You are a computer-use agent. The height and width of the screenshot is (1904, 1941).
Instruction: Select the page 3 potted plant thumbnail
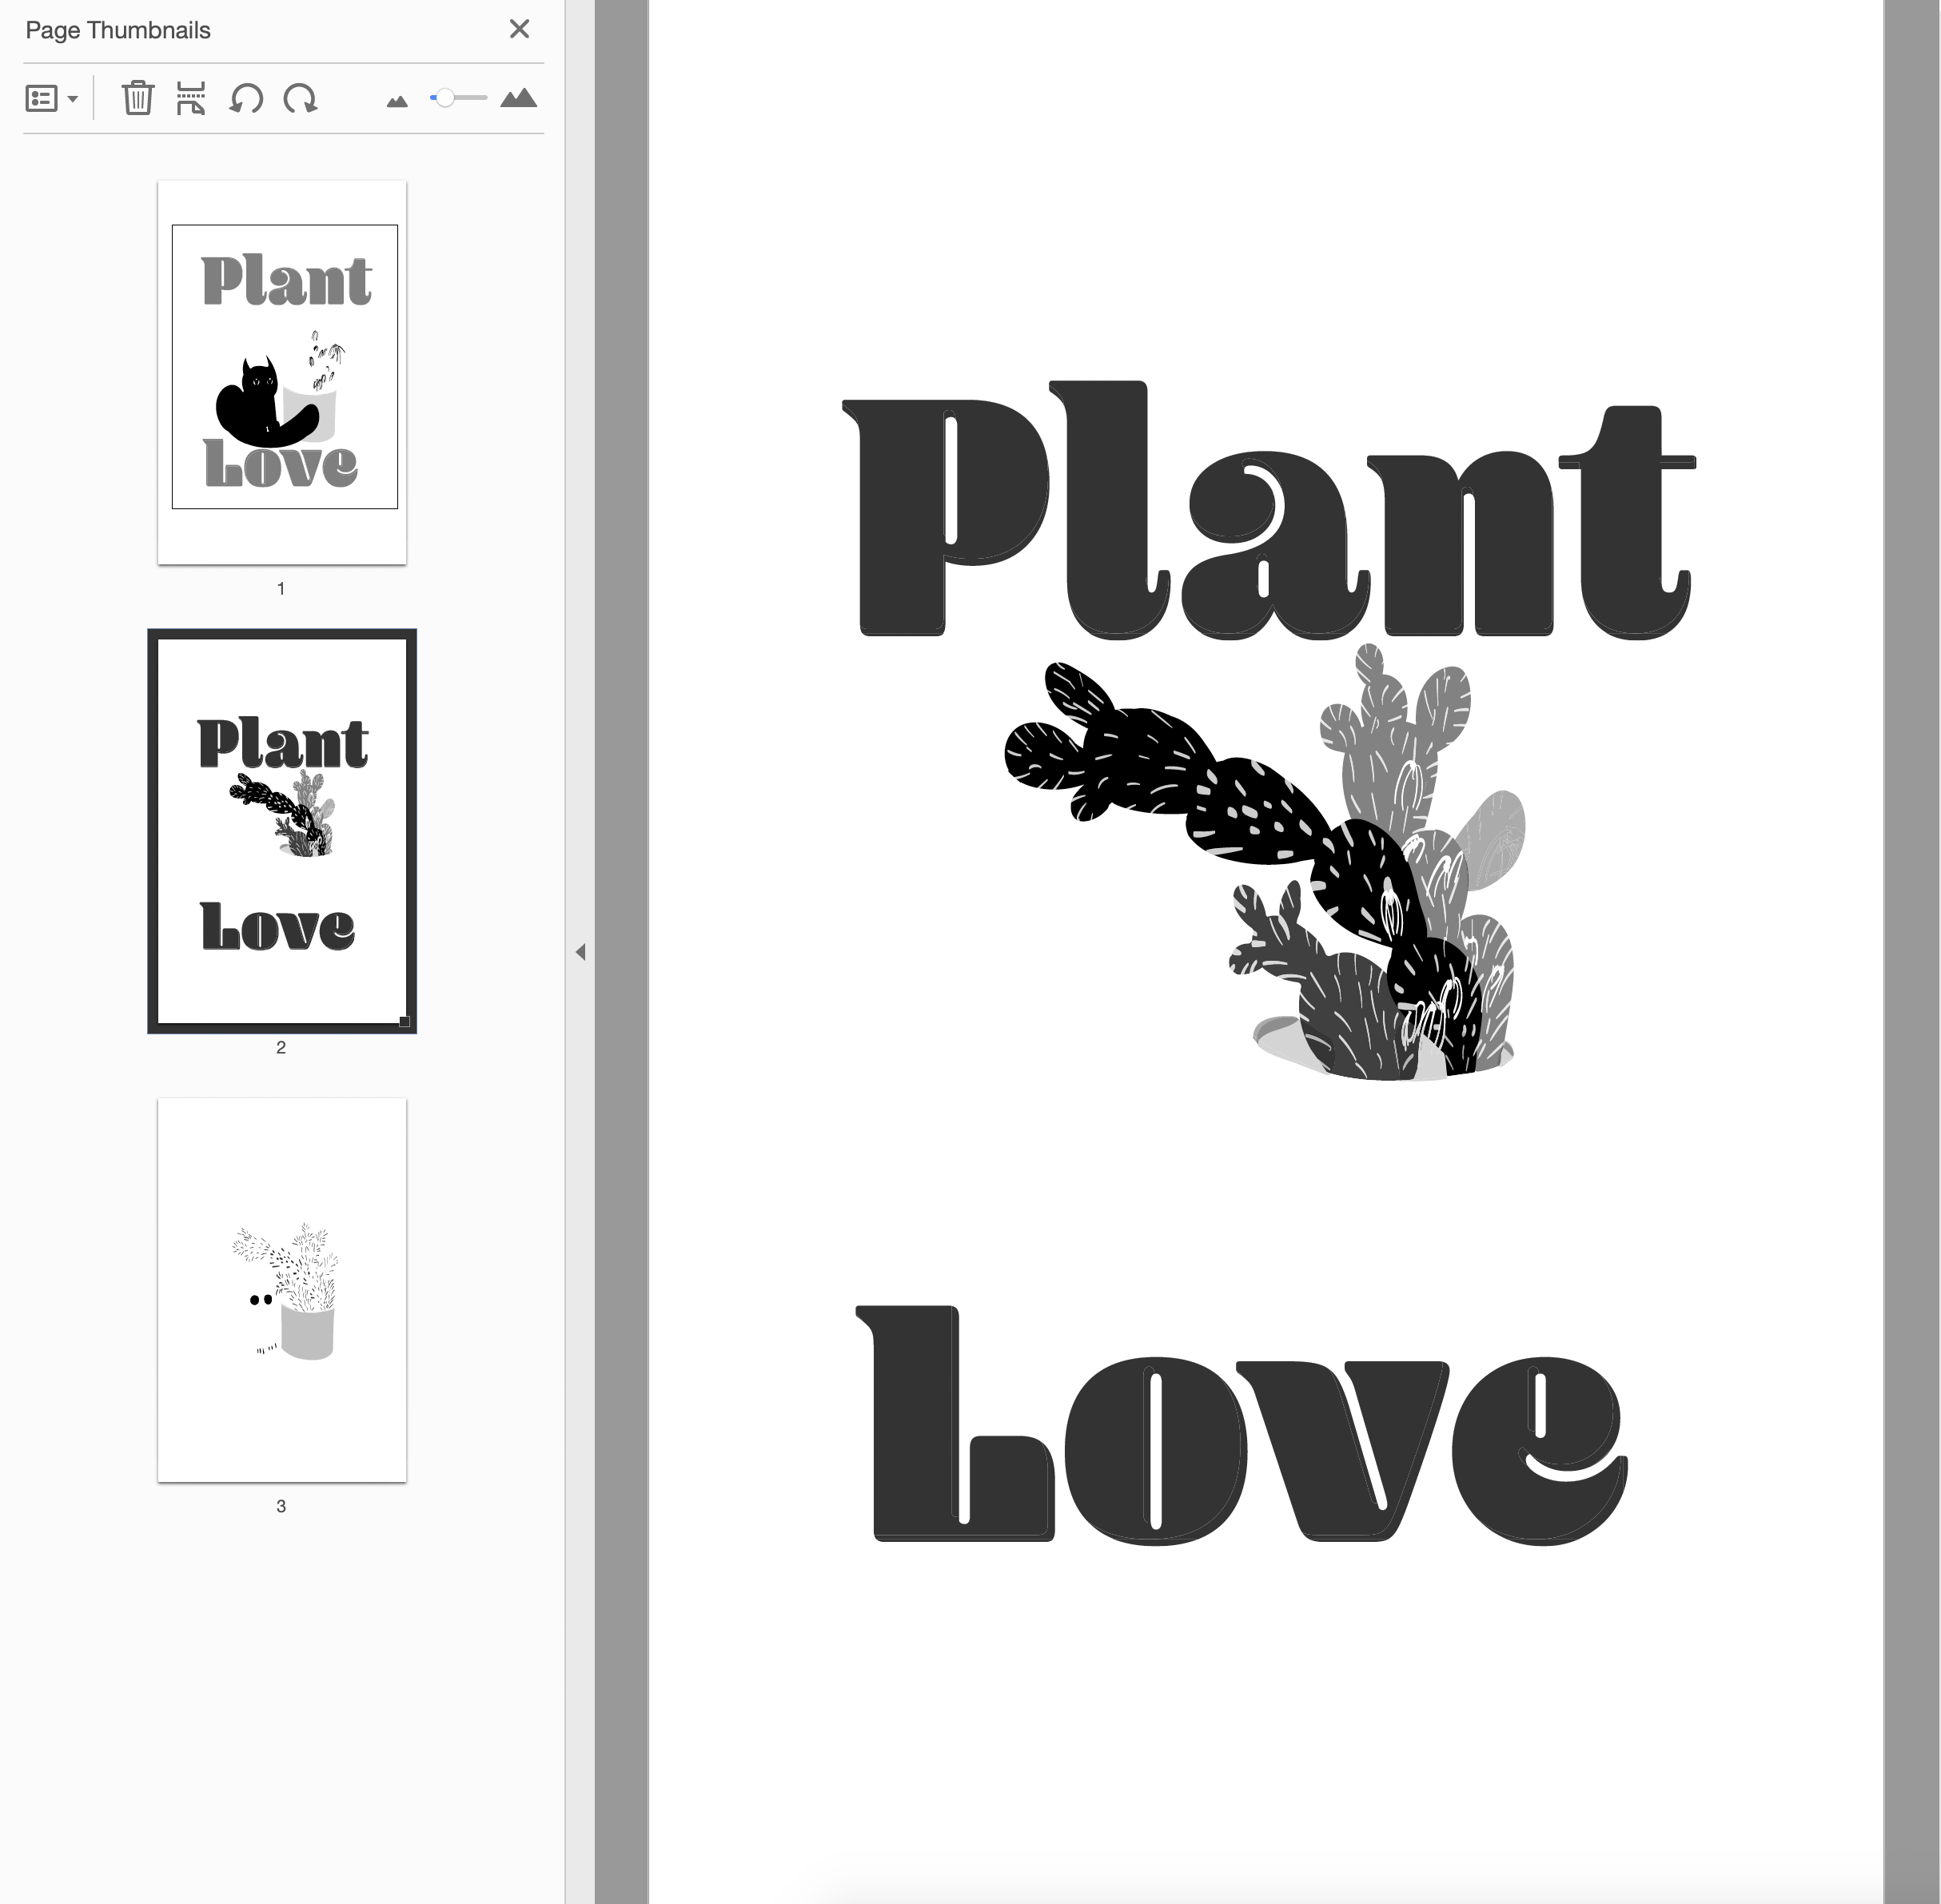pyautogui.click(x=282, y=1289)
